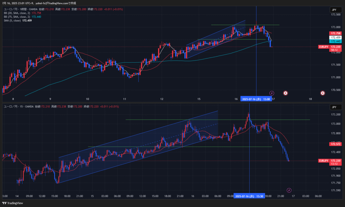Image resolution: width=345 pixels, height=207 pixels.
Task: Click the lightning icon in the 15-minute chart
Action: (x=289, y=190)
